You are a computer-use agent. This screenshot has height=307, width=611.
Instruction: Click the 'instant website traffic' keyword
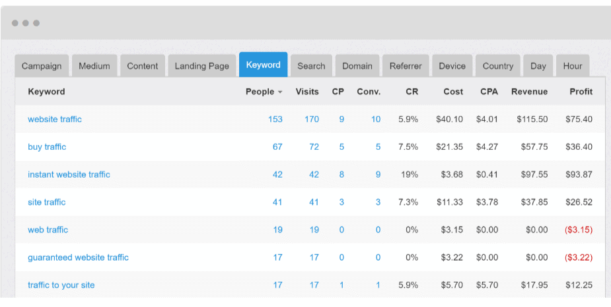(x=69, y=175)
